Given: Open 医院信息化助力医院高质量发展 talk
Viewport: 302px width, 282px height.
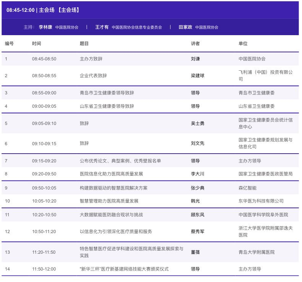Looking at the screenshot, I should pyautogui.click(x=111, y=174).
